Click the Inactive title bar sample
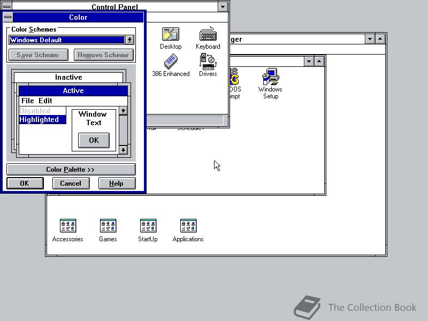This screenshot has width=428, height=321. coord(68,77)
